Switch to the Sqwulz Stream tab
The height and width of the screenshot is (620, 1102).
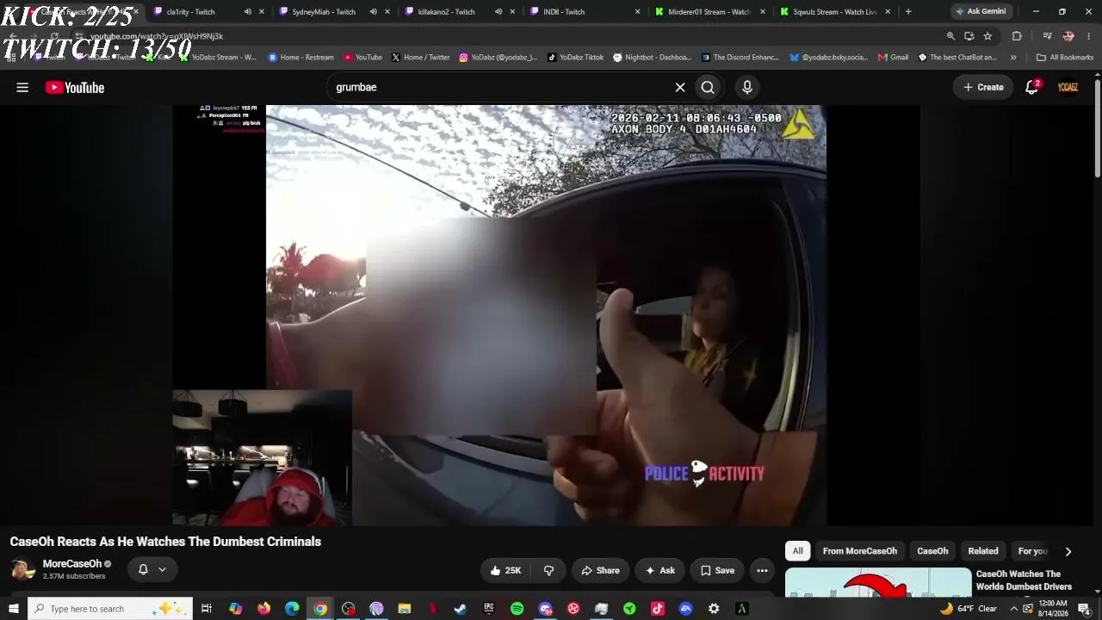click(835, 12)
